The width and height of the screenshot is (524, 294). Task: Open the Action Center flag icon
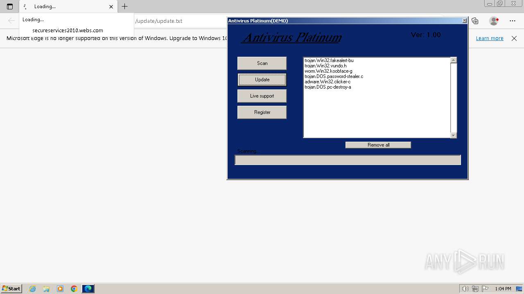click(485, 289)
